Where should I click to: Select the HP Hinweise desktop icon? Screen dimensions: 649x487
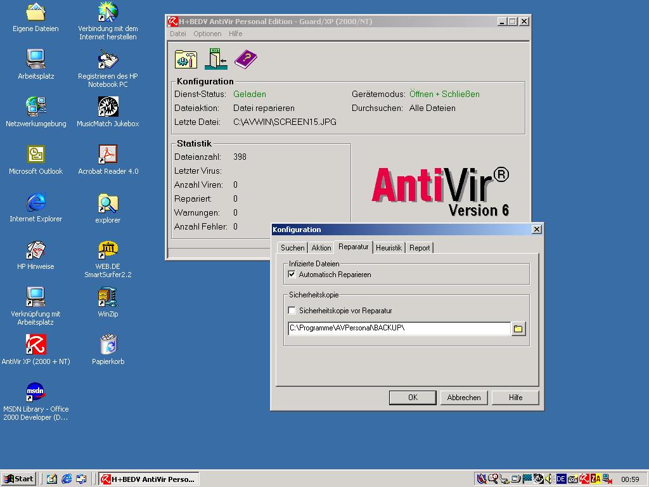35,255
